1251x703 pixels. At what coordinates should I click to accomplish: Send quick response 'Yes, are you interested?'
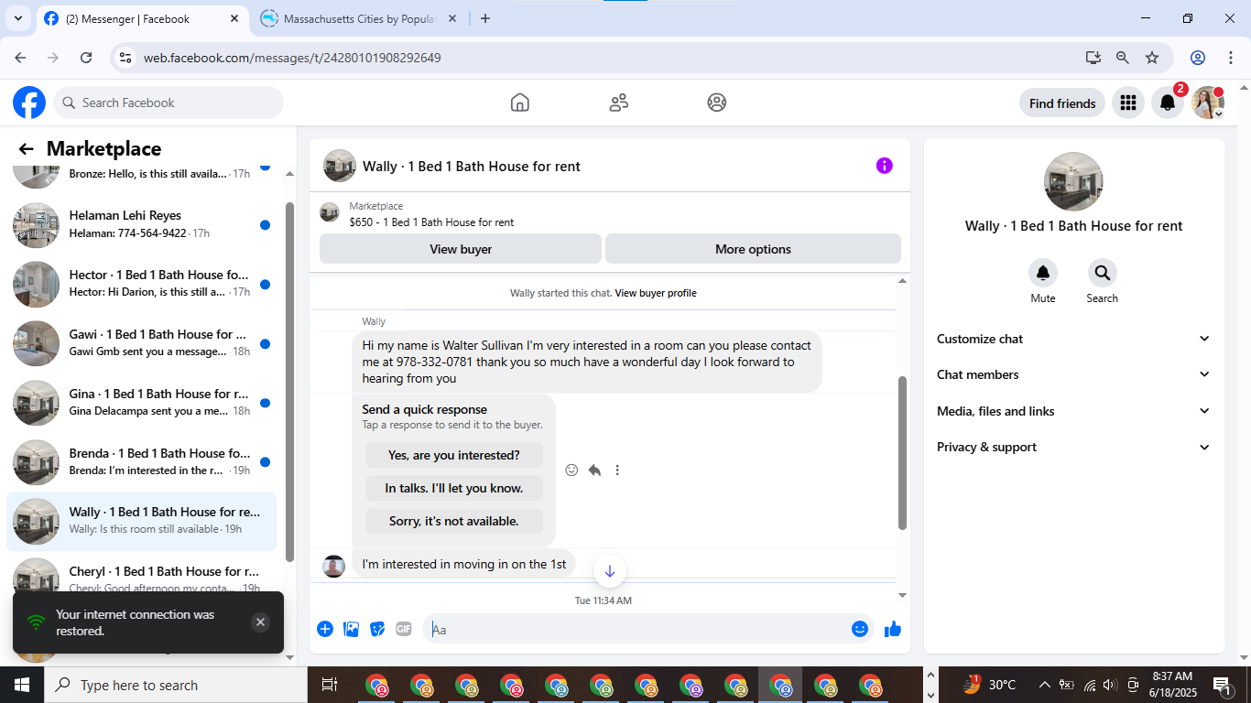pyautogui.click(x=453, y=455)
